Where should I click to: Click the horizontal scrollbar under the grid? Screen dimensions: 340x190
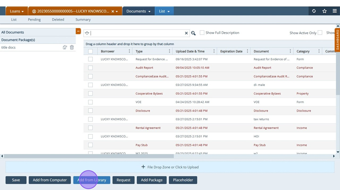click(x=89, y=156)
